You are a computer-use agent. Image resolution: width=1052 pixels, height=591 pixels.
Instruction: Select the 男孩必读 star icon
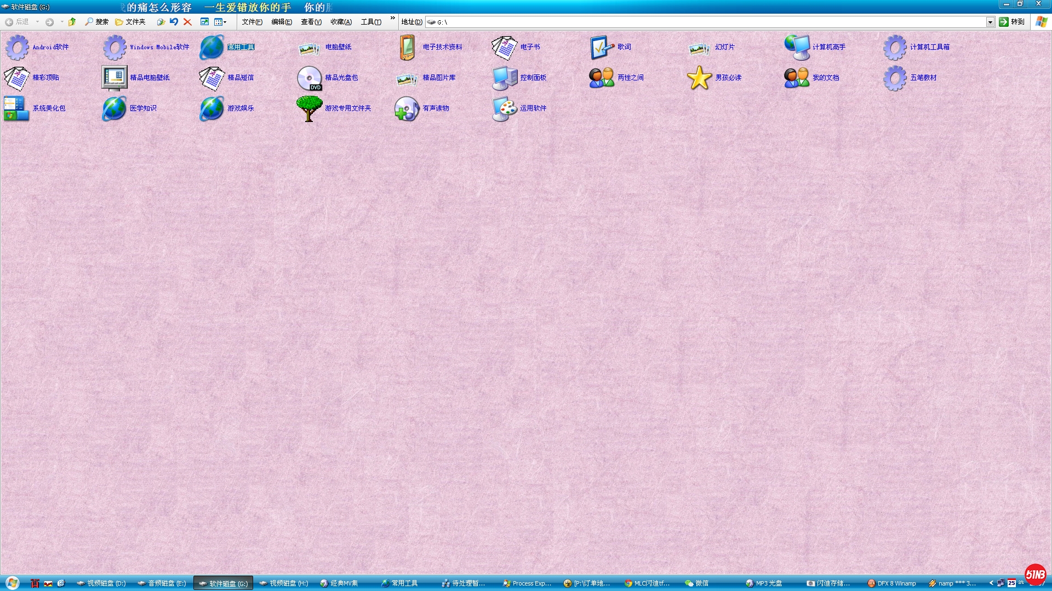click(700, 78)
